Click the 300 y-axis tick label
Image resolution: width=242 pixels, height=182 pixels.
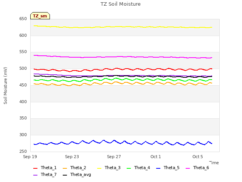pyautogui.click(x=23, y=135)
